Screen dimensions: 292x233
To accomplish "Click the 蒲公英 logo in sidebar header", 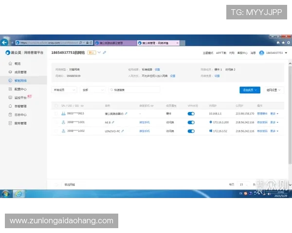I will (8, 53).
